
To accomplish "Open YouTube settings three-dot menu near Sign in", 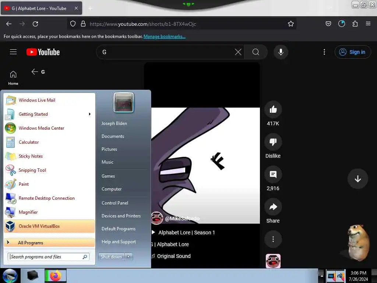I will click(x=324, y=52).
